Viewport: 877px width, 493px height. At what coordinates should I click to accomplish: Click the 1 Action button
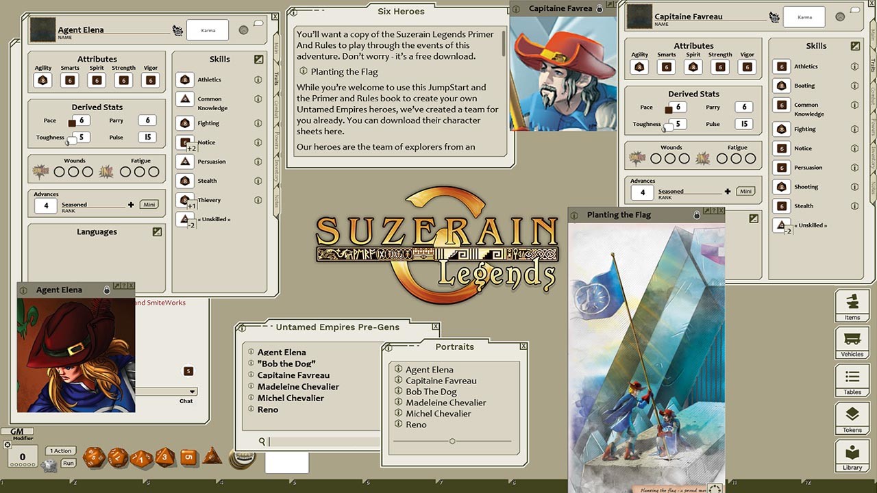coord(60,451)
